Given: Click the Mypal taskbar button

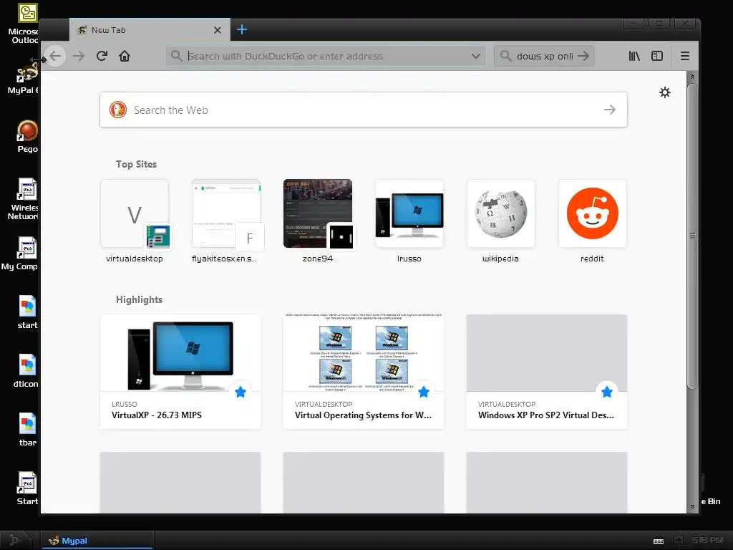Looking at the screenshot, I should click(x=97, y=540).
